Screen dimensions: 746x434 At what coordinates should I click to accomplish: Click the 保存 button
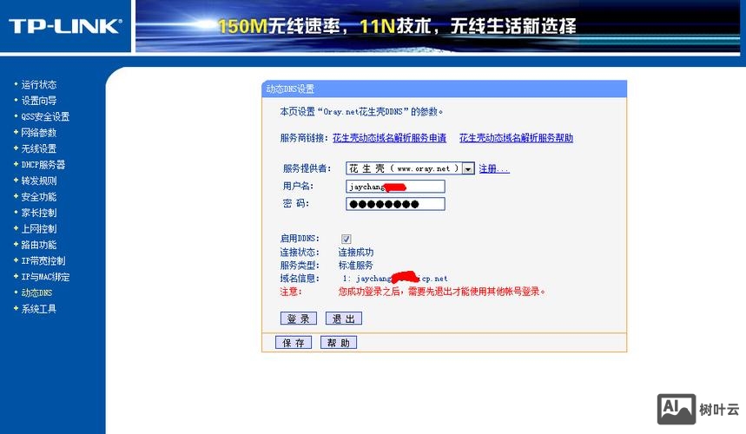[293, 342]
